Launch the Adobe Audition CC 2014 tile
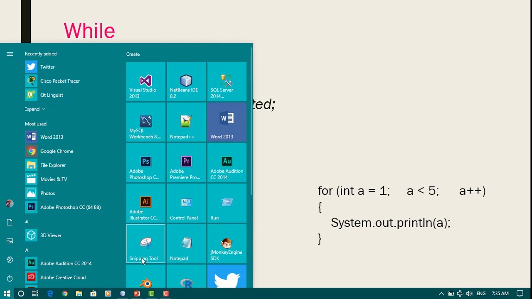This screenshot has width=532, height=299. (x=227, y=163)
